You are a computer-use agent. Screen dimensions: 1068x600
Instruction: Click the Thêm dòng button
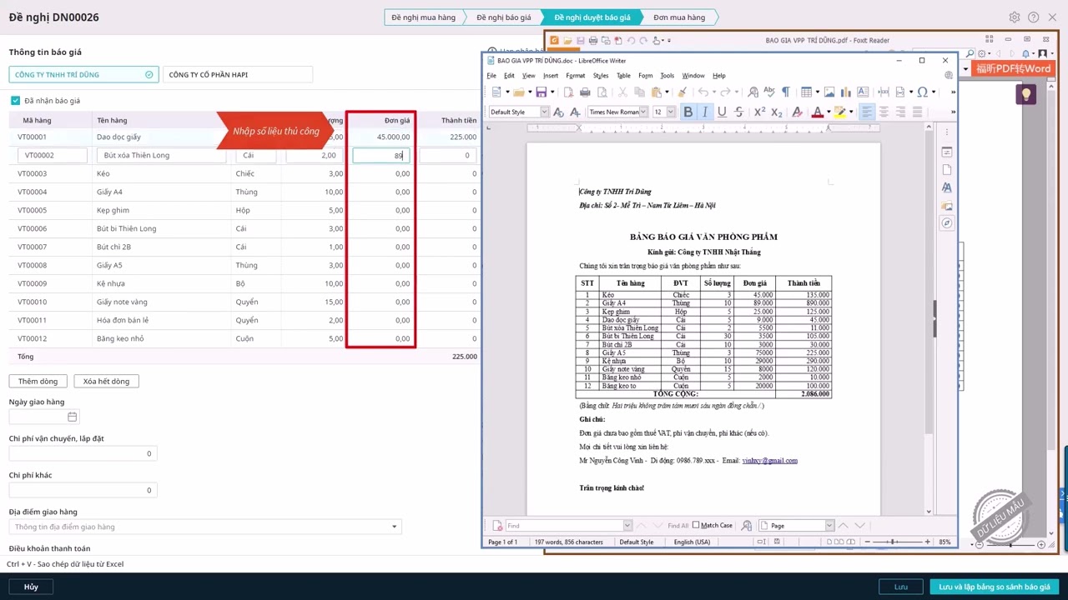[38, 381]
